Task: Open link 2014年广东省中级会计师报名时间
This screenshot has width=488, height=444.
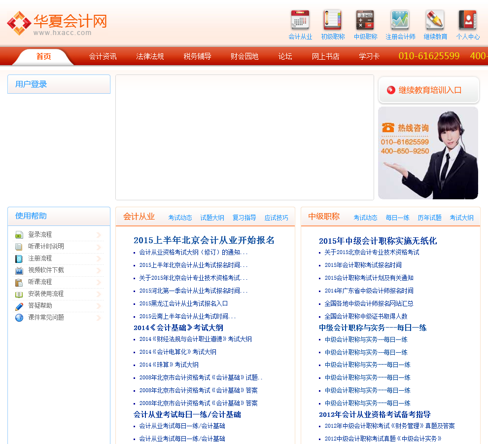Action: 369,291
